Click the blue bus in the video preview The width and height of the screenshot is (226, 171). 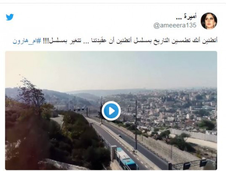127,159
